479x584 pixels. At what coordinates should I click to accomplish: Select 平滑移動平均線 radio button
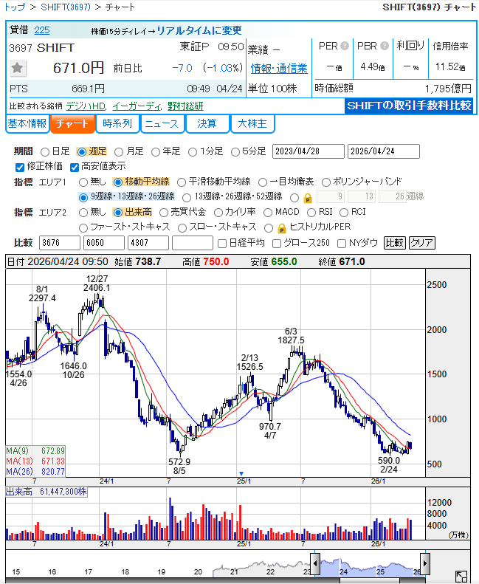coord(182,182)
